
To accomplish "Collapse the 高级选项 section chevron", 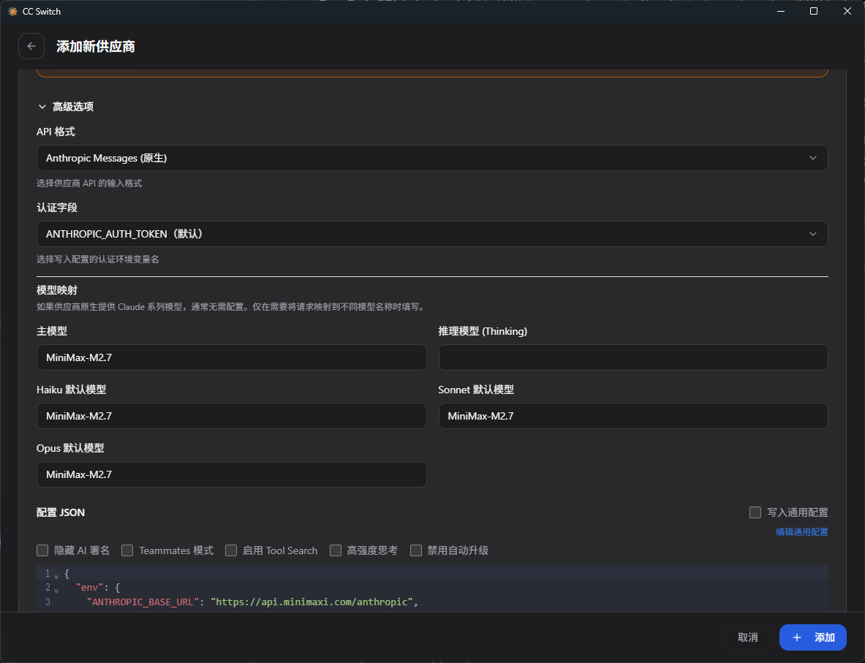I will click(42, 107).
